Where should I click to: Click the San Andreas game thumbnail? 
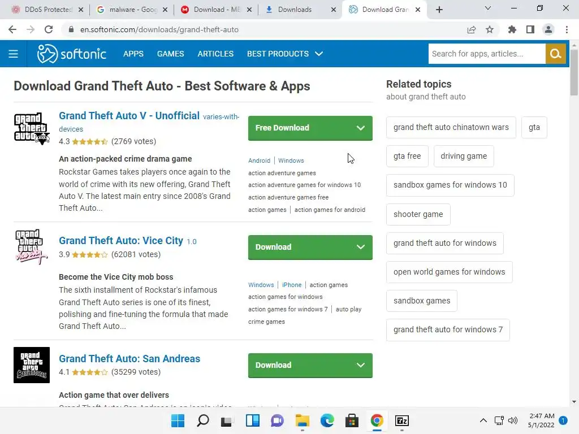[32, 365]
